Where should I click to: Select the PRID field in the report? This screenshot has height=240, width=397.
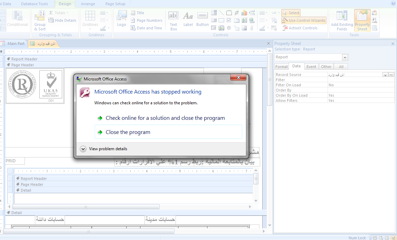click(x=15, y=161)
